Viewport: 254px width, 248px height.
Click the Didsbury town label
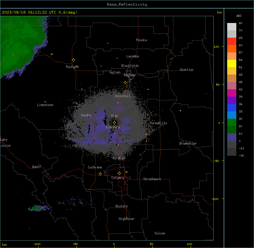point(113,127)
